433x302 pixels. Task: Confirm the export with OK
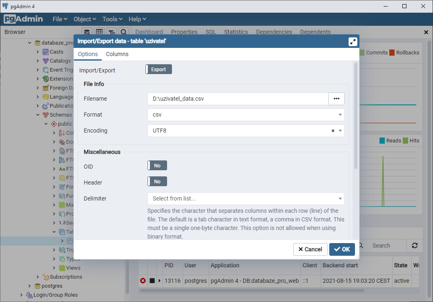tap(342, 249)
